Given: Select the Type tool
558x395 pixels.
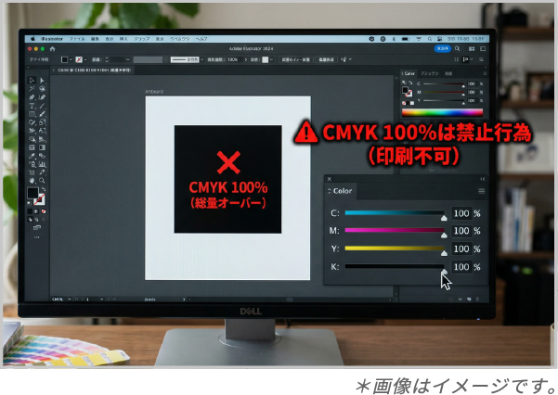Looking at the screenshot, I should click(32, 106).
